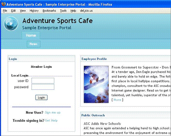Open the File menu
The image size is (171, 136).
click(5, 11)
